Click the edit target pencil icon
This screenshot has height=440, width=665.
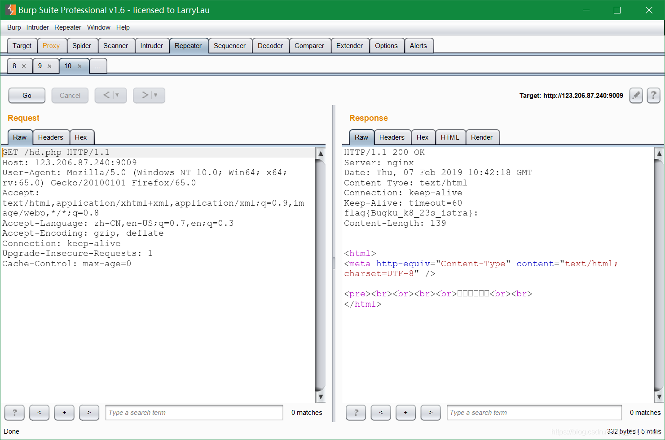636,95
